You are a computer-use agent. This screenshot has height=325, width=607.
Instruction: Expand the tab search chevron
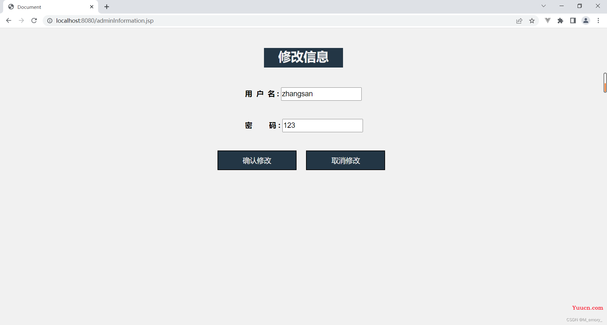543,6
